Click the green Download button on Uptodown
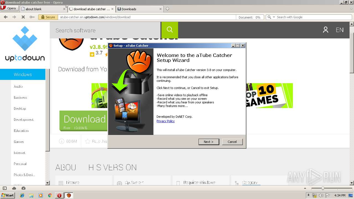This screenshot has width=354, height=199. (x=84, y=121)
